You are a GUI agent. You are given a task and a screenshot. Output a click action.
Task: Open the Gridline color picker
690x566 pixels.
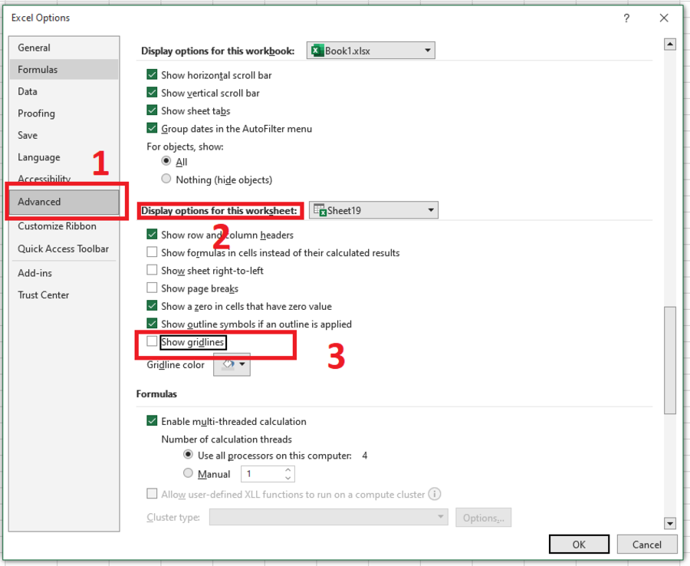click(x=232, y=364)
